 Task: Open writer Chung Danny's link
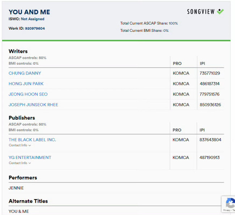coord(25,73)
